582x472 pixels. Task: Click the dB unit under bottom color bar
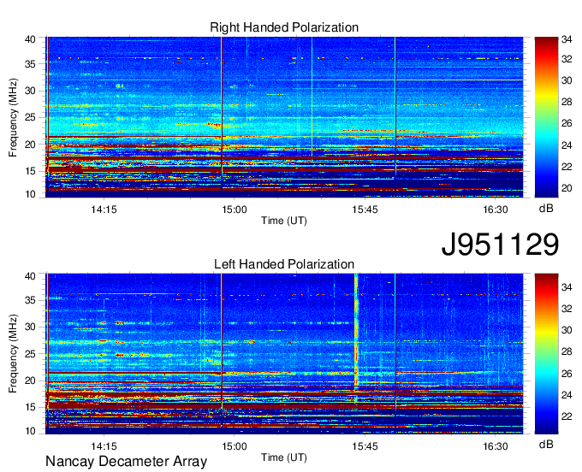tap(546, 445)
